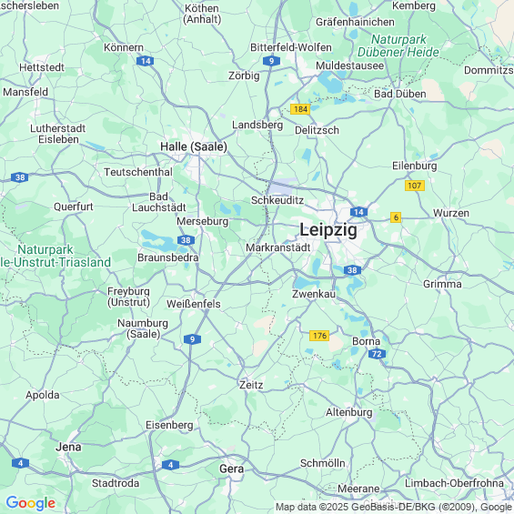
Task: Select the Altenburg town label
Action: pyautogui.click(x=349, y=412)
